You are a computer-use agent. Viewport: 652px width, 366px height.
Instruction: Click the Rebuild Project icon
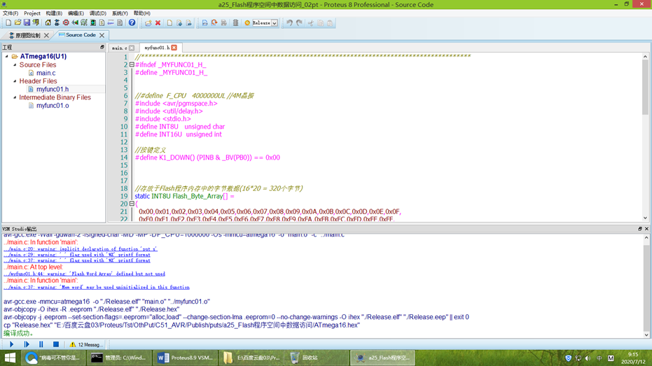click(214, 23)
